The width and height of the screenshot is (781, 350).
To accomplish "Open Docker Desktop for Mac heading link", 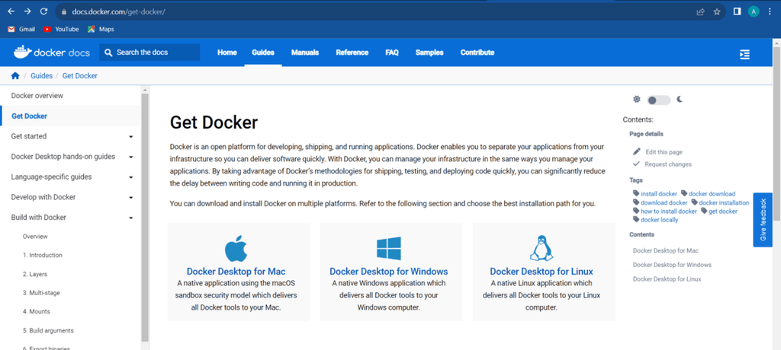I will (x=236, y=272).
